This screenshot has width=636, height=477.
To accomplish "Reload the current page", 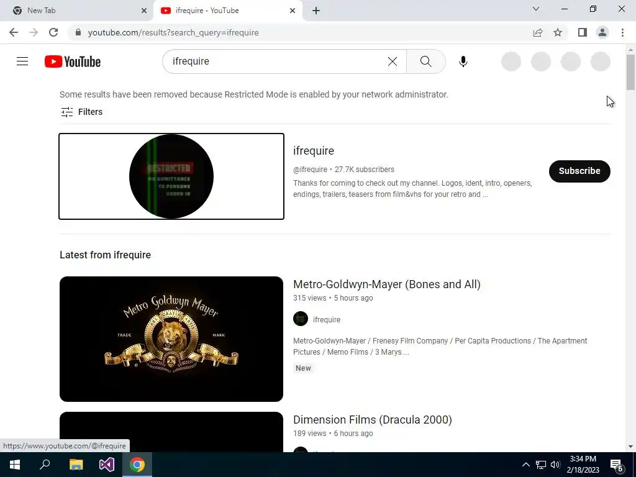I will (53, 32).
